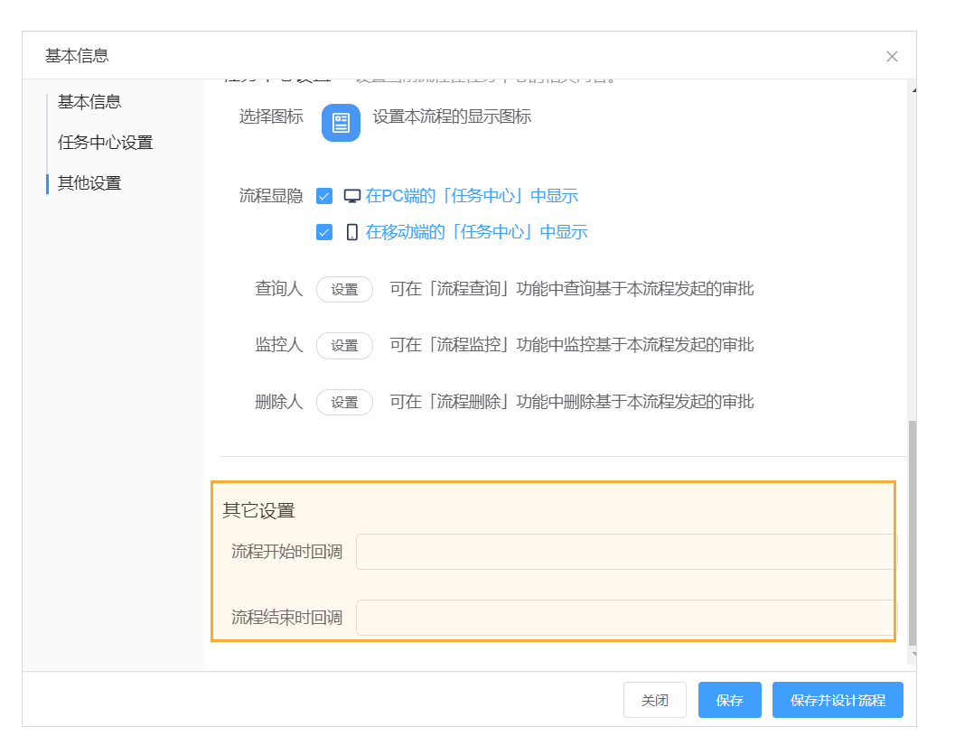Image resolution: width=955 pixels, height=745 pixels.
Task: Click the PC monitor icon beside 流程显隐
Action: coord(351,195)
